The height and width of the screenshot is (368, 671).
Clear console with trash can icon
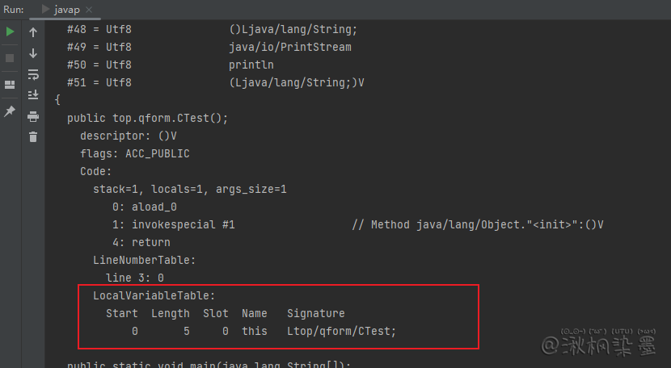point(33,137)
